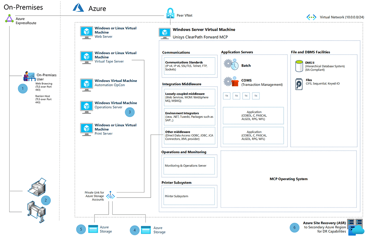Screen dimensions: 366x236
Task: Select the desktop printer icon
Action: click(x=37, y=187)
